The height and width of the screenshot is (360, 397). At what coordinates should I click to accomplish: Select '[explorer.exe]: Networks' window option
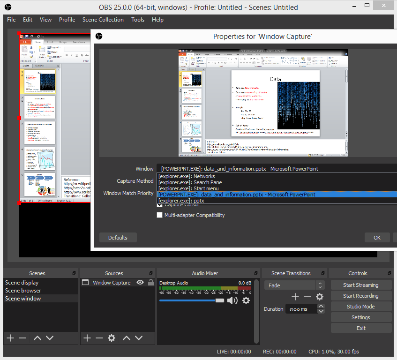(187, 176)
